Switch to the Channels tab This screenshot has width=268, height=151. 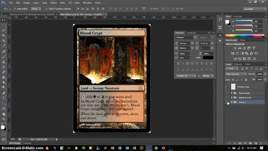point(238,64)
